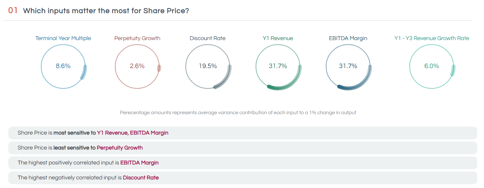Screen dimensions: 484x188
Task: Click the 'least sensitive to Perpetuity Growth' row
Action: [242, 148]
